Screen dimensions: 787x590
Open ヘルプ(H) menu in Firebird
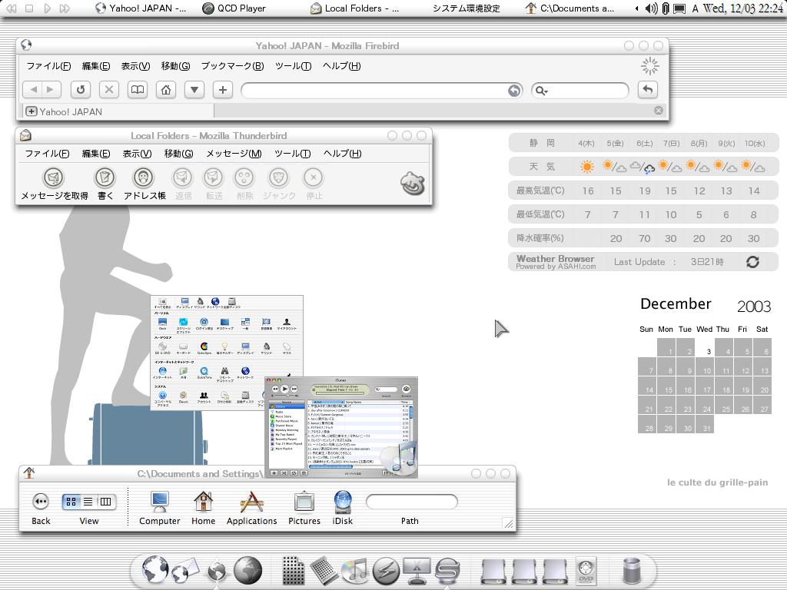(x=342, y=66)
